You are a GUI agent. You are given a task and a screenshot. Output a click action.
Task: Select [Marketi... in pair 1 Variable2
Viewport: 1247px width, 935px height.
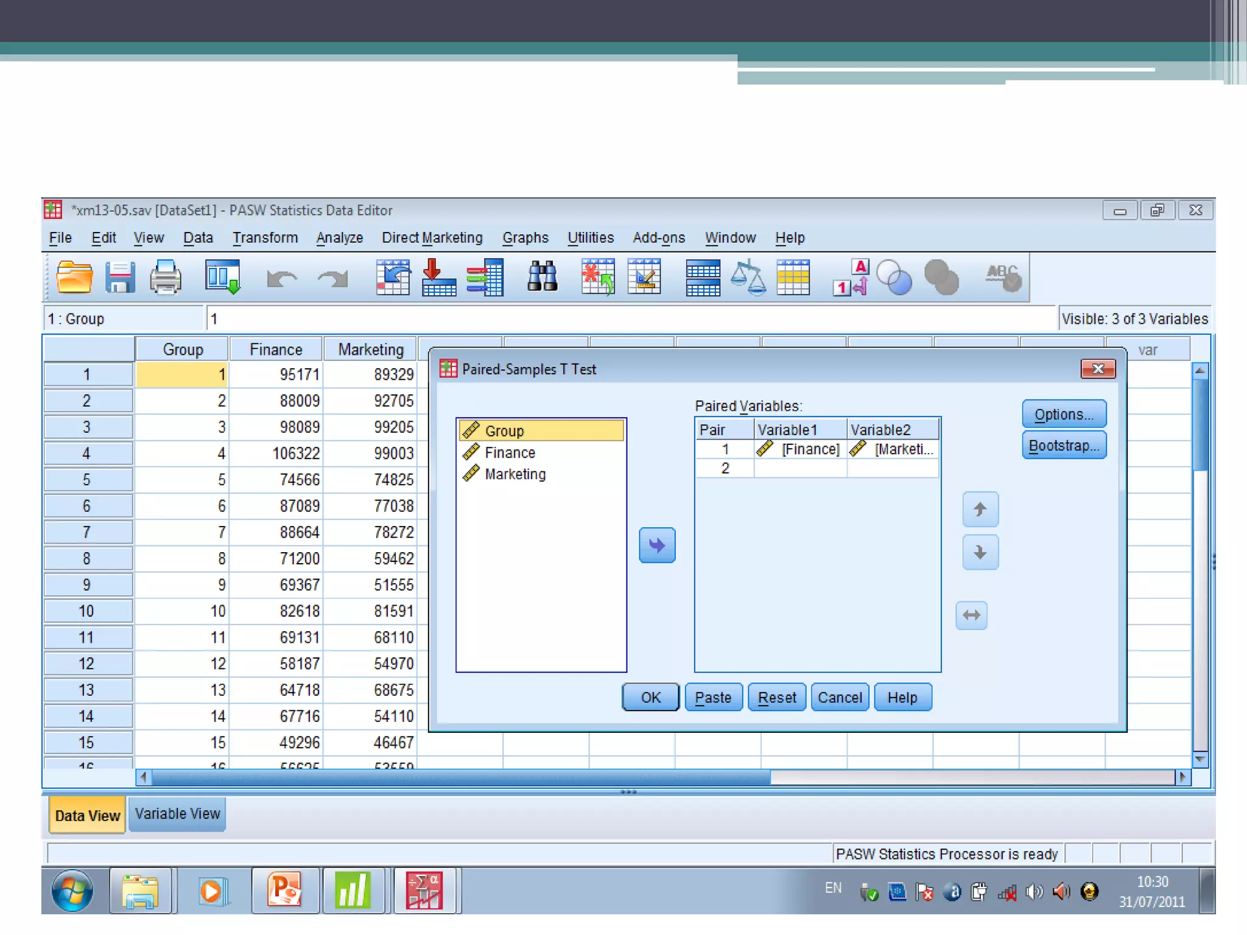click(x=893, y=449)
